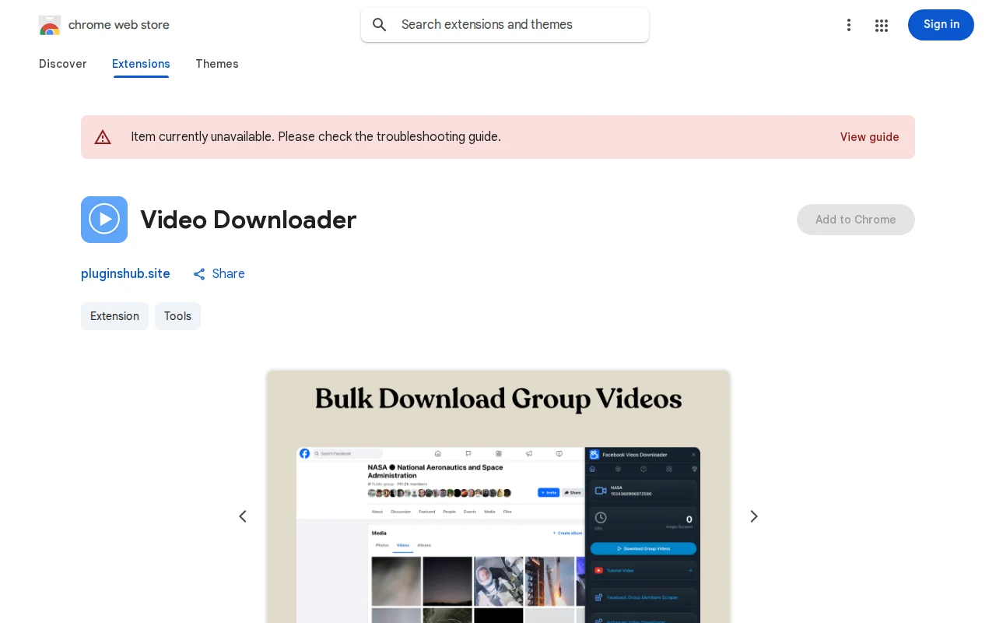Click the Sign in button
The image size is (996, 623).
coord(941,25)
